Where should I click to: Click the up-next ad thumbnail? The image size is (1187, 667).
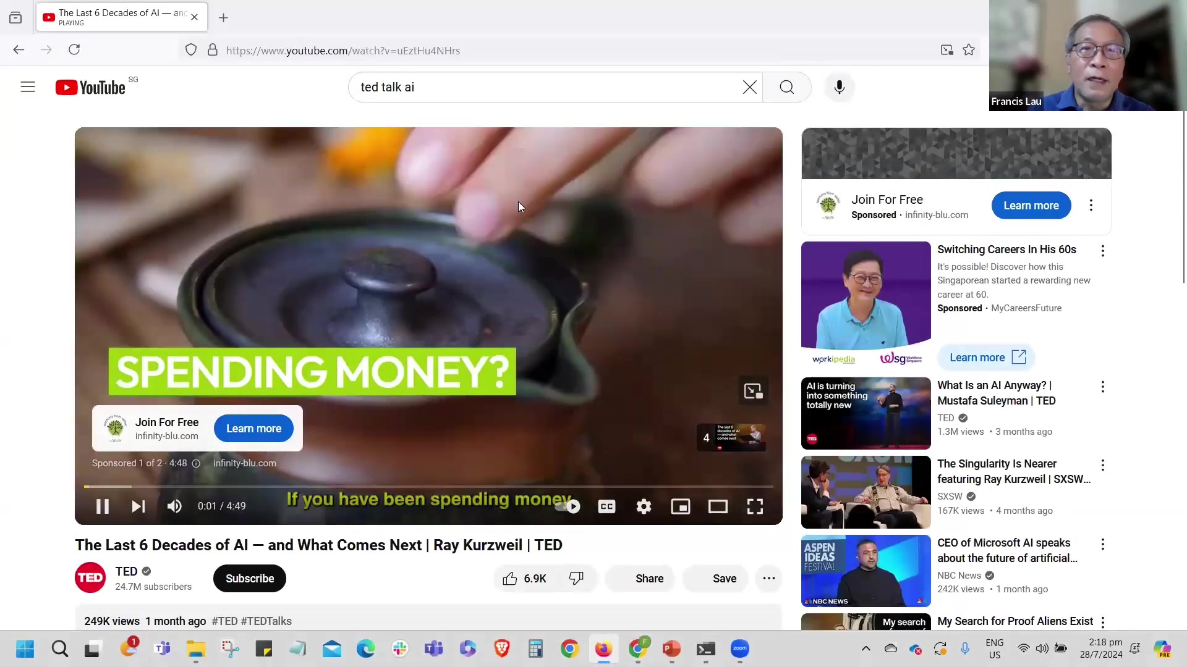click(732, 437)
